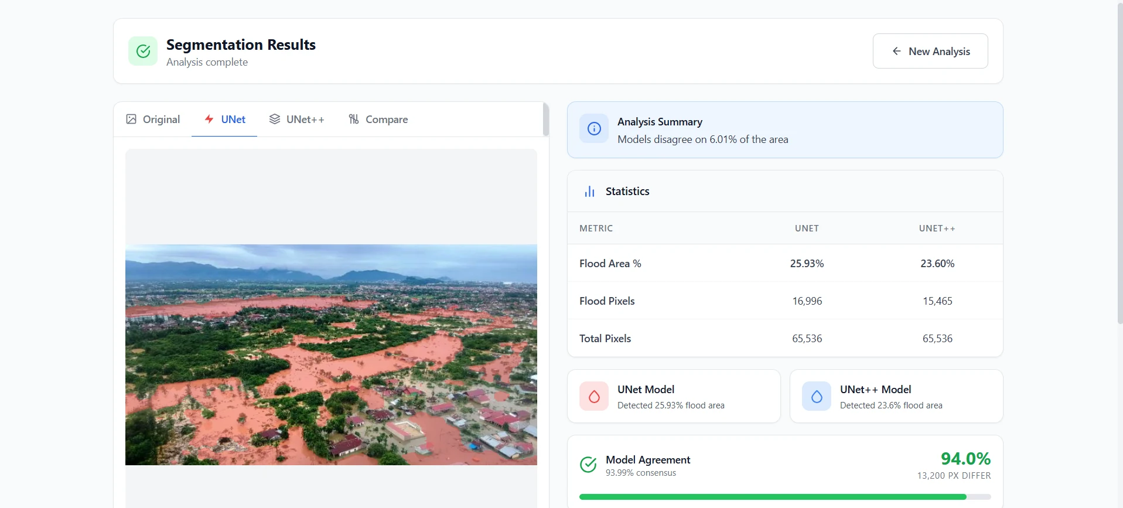Click the sliders icon on the Compare tab
Image resolution: width=1123 pixels, height=508 pixels.
tap(354, 119)
